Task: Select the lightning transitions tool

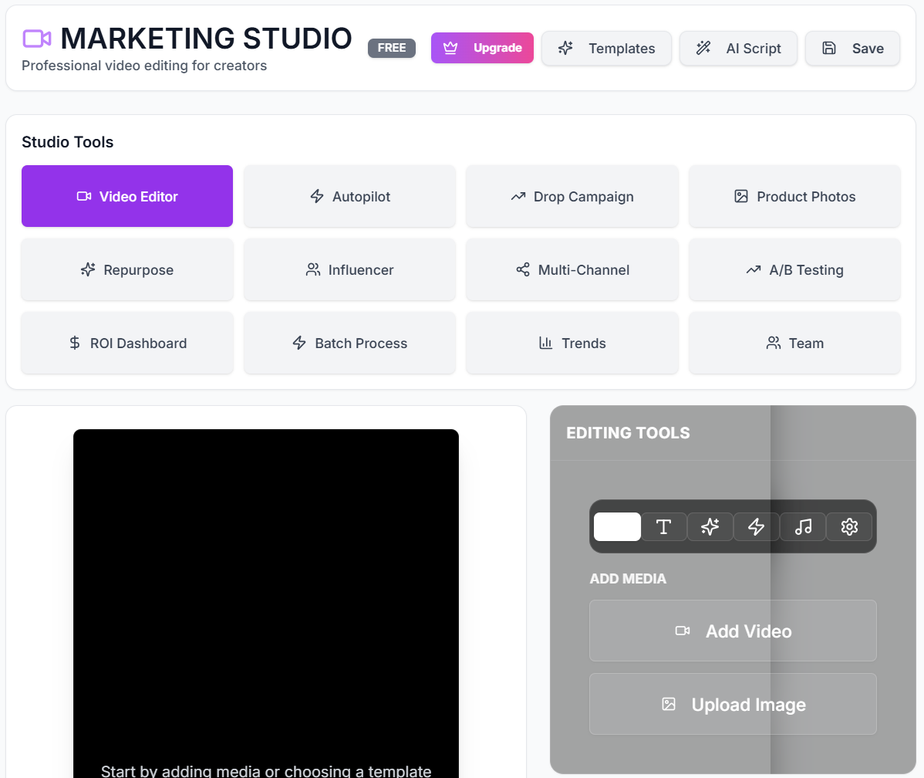Action: tap(756, 526)
